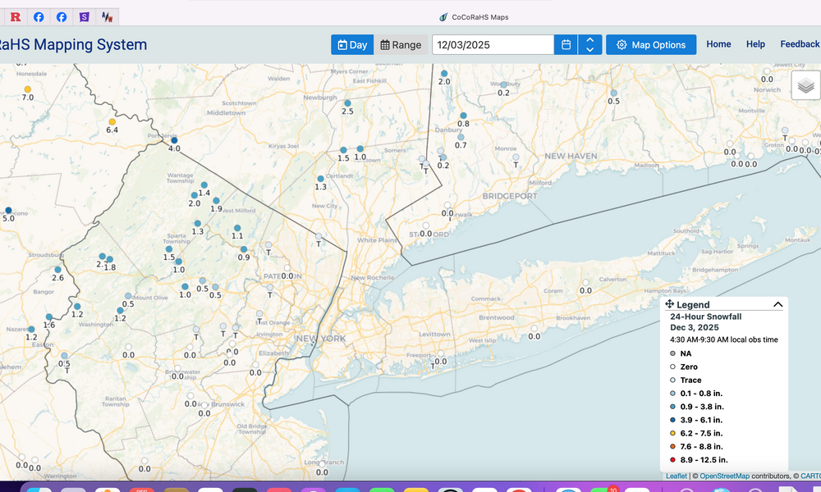Click the Leaflet attribution link
The image size is (821, 492).
676,476
